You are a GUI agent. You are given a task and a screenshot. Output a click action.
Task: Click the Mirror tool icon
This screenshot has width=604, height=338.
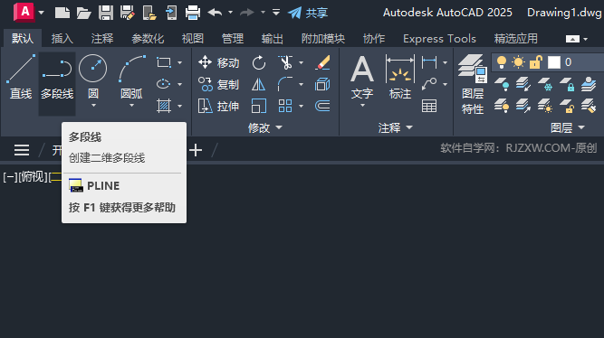258,84
